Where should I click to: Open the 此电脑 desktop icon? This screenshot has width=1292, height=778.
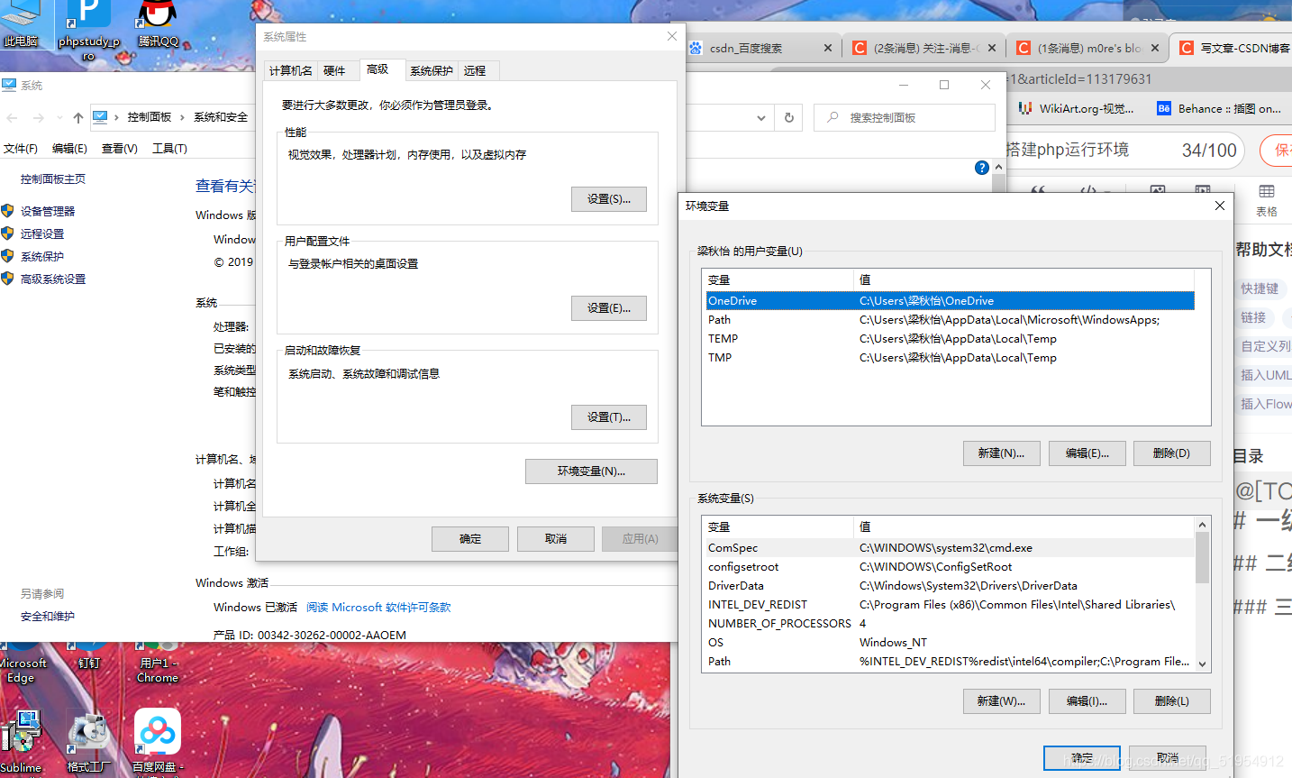(x=21, y=24)
